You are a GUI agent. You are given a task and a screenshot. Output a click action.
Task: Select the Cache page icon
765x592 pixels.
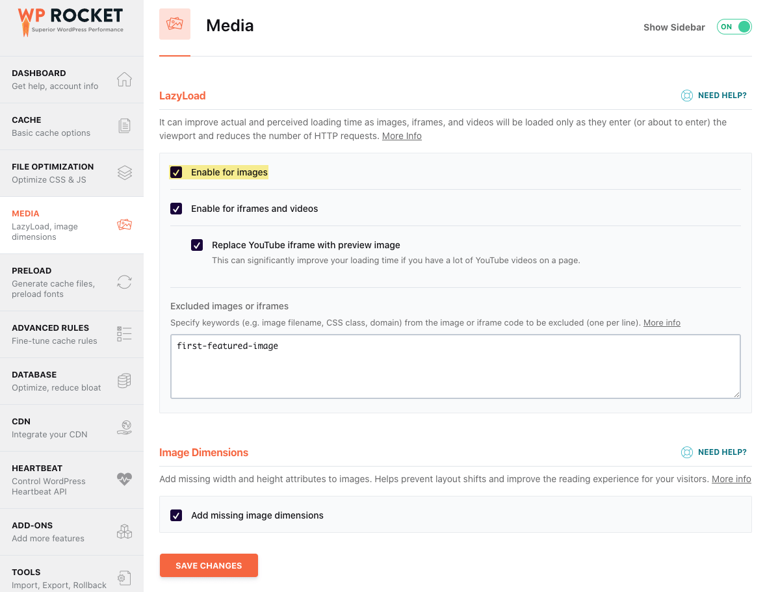124,125
